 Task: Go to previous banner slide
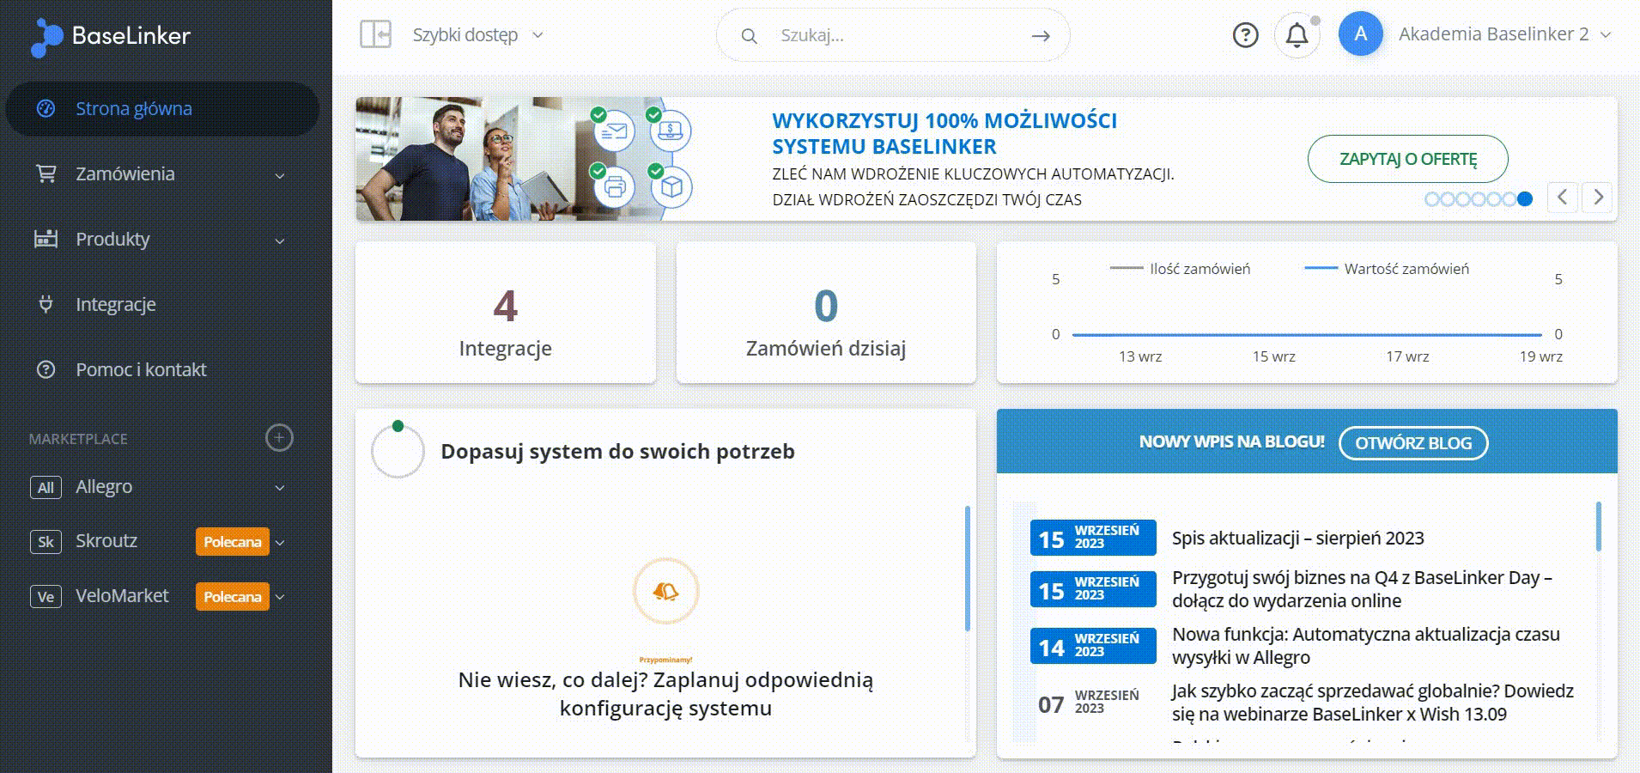coord(1563,198)
